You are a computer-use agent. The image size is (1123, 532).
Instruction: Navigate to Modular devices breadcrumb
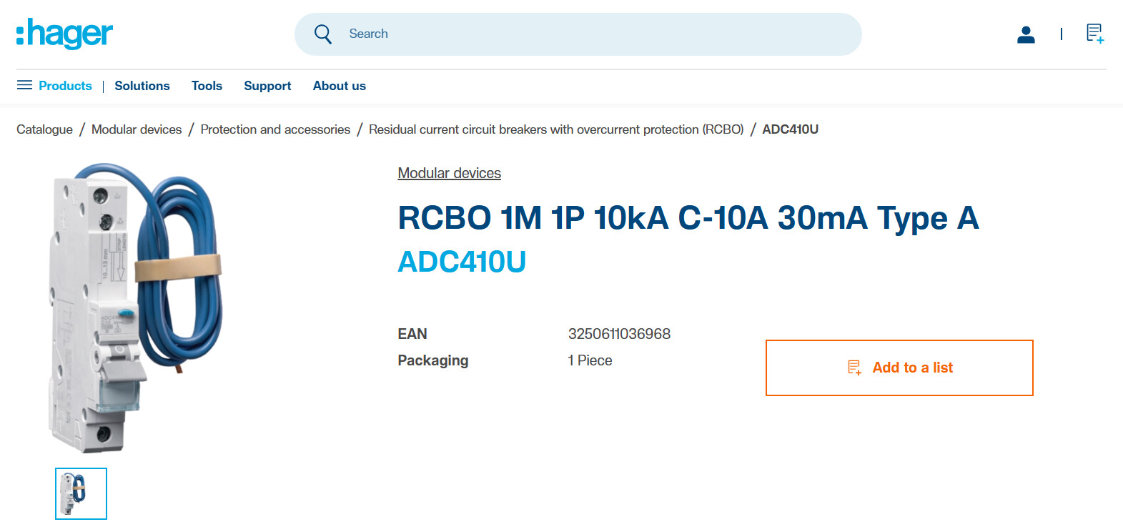click(137, 129)
